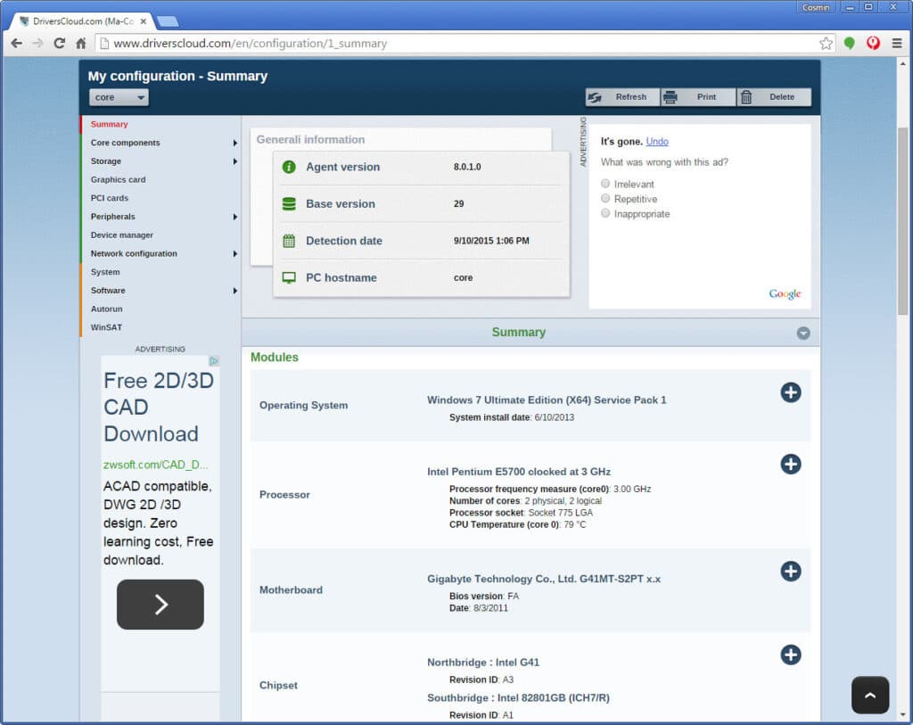This screenshot has height=725, width=913.
Task: Click the zwsoft.com ad link
Action: [x=155, y=465]
